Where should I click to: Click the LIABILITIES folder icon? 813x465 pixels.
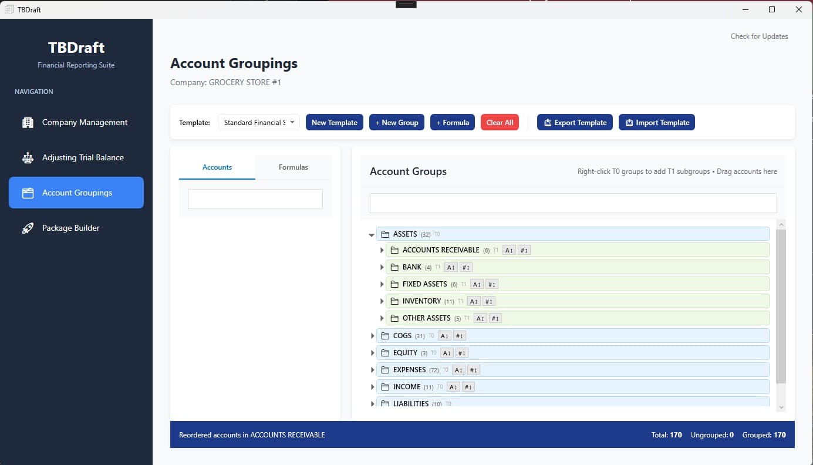pos(385,404)
